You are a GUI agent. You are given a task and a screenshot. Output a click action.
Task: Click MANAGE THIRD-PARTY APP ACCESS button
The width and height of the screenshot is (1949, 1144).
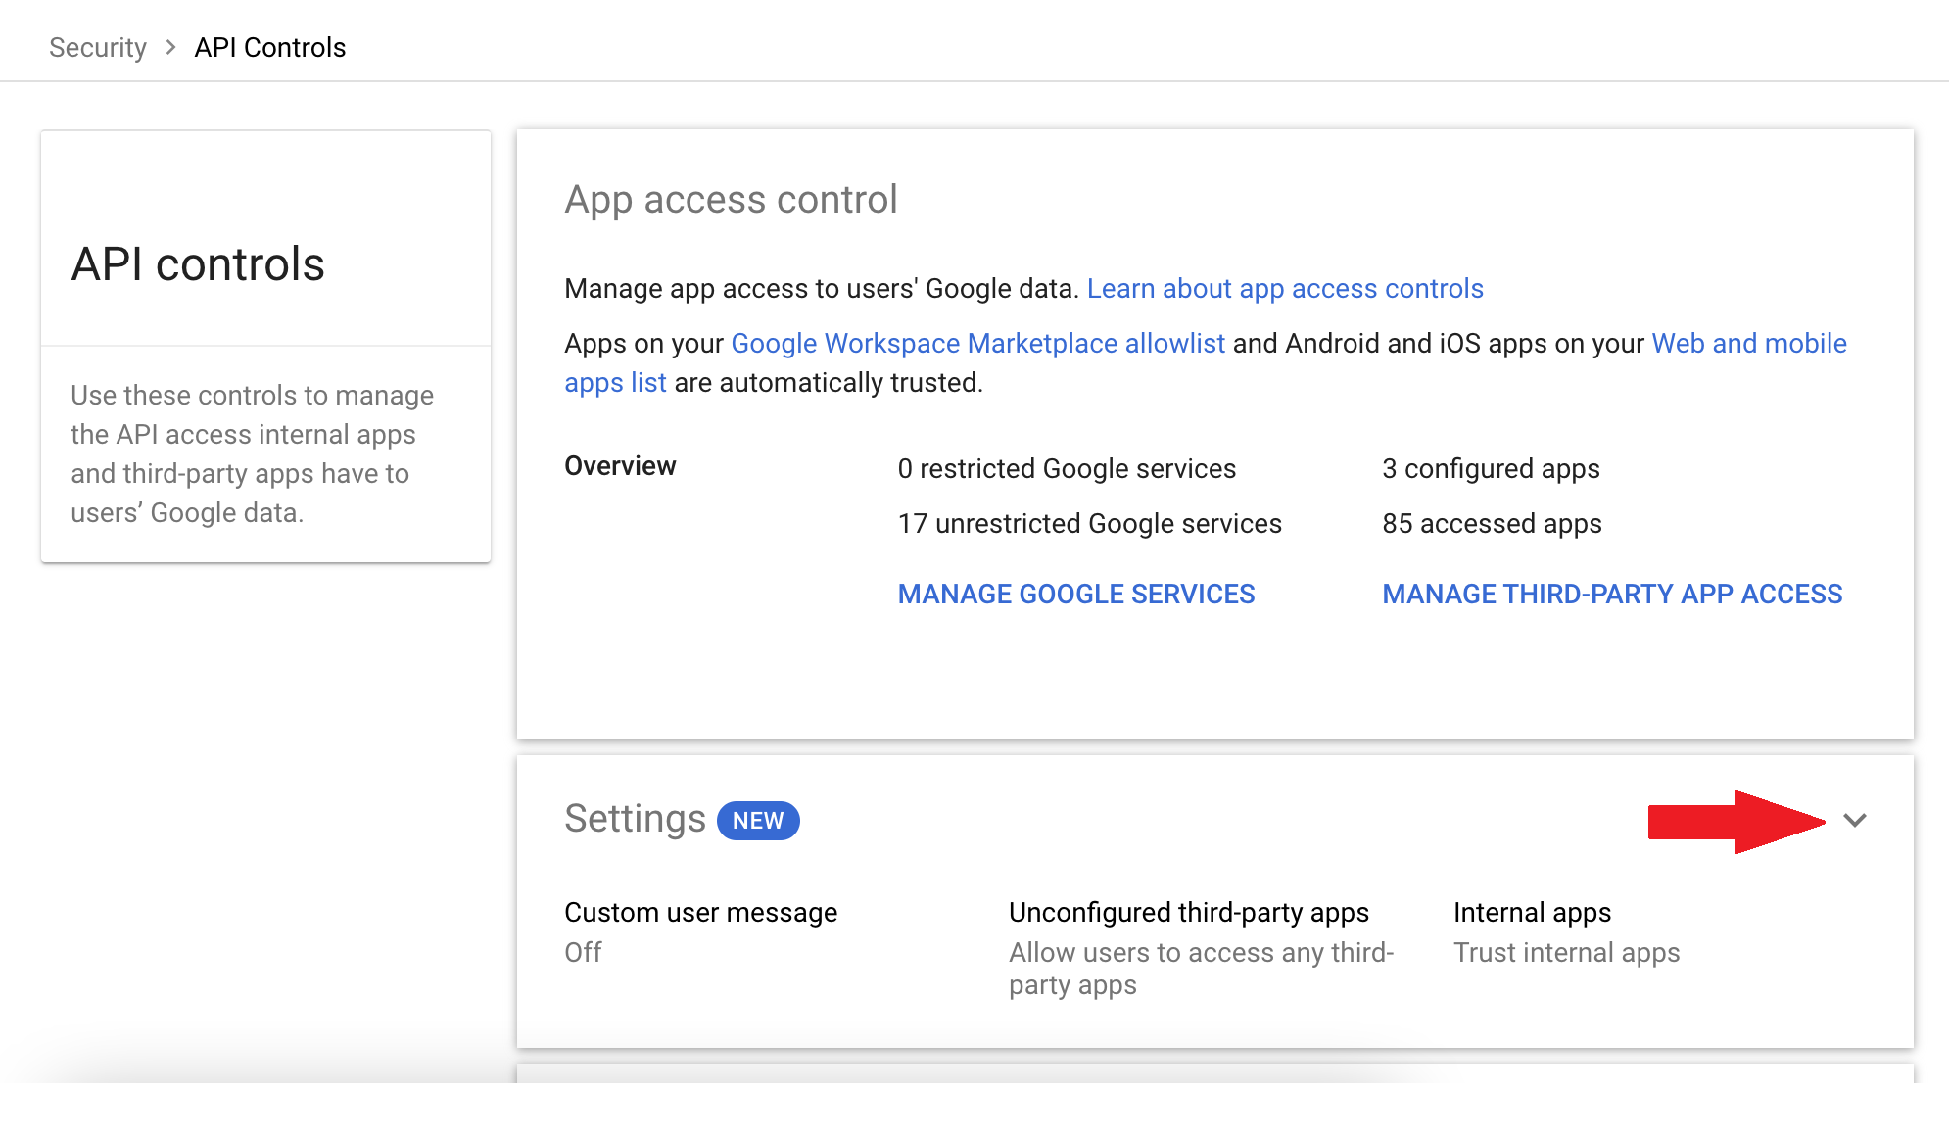pyautogui.click(x=1611, y=594)
